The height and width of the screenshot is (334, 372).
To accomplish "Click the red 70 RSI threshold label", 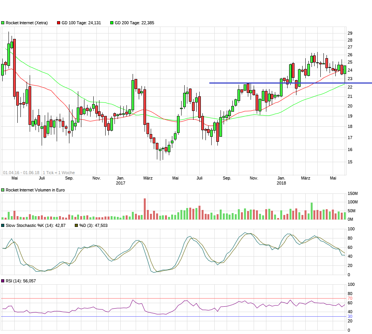I will pyautogui.click(x=350, y=298).
